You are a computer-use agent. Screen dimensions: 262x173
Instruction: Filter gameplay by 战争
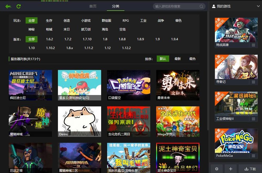pyautogui.click(x=161, y=20)
